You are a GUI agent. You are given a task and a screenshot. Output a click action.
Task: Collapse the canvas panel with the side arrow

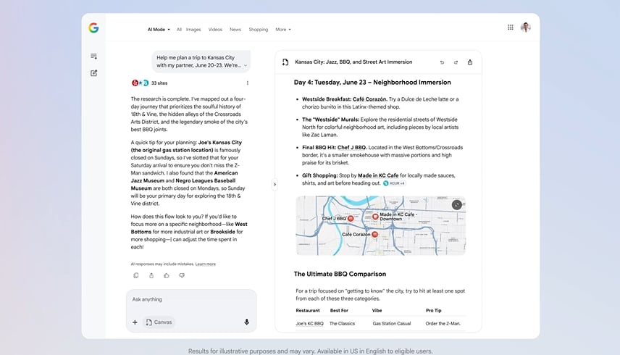[x=275, y=184]
